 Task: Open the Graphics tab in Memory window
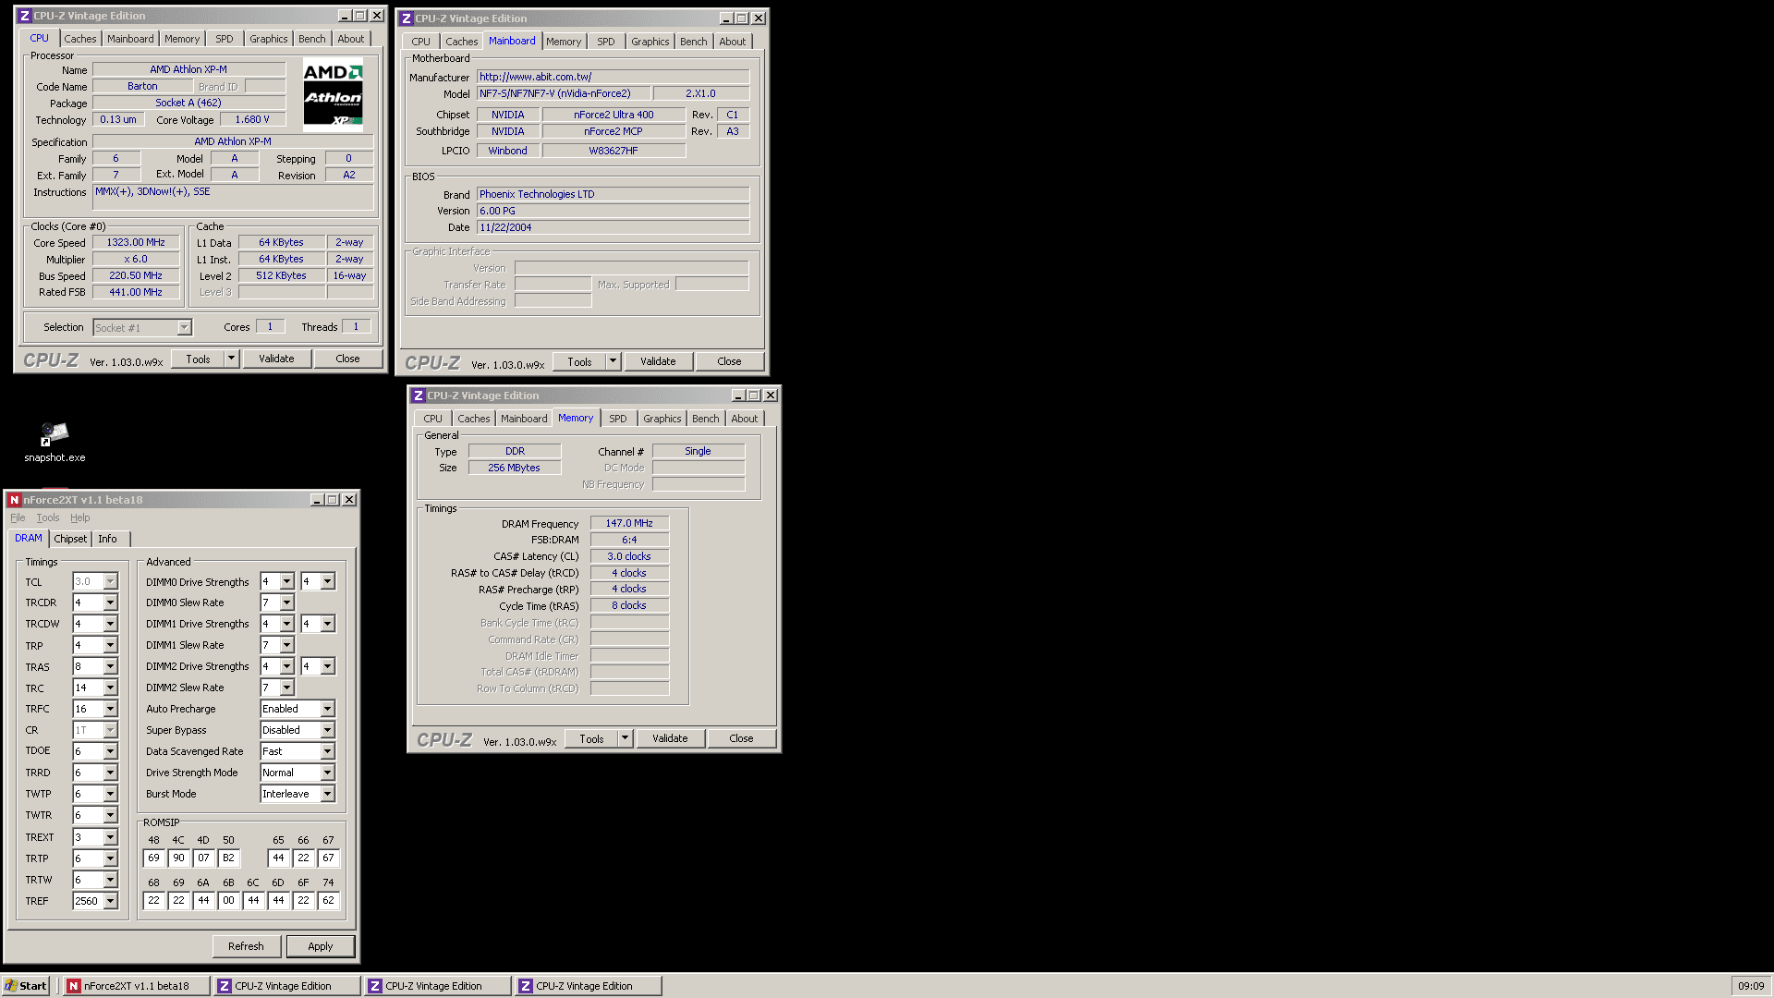click(662, 419)
